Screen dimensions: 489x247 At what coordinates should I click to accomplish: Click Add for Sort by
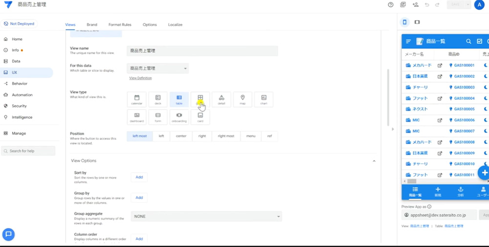tap(139, 177)
